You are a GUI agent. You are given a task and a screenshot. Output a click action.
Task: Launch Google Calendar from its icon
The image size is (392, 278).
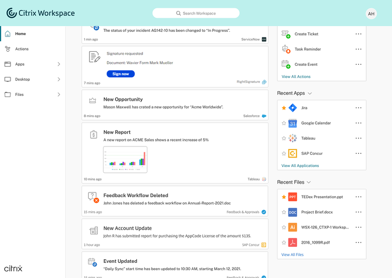(293, 123)
